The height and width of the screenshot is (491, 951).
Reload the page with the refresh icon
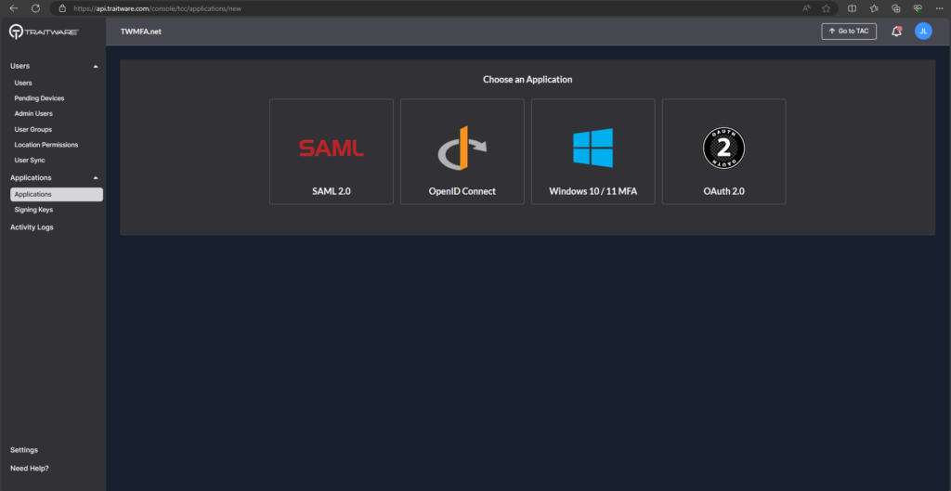click(x=35, y=8)
